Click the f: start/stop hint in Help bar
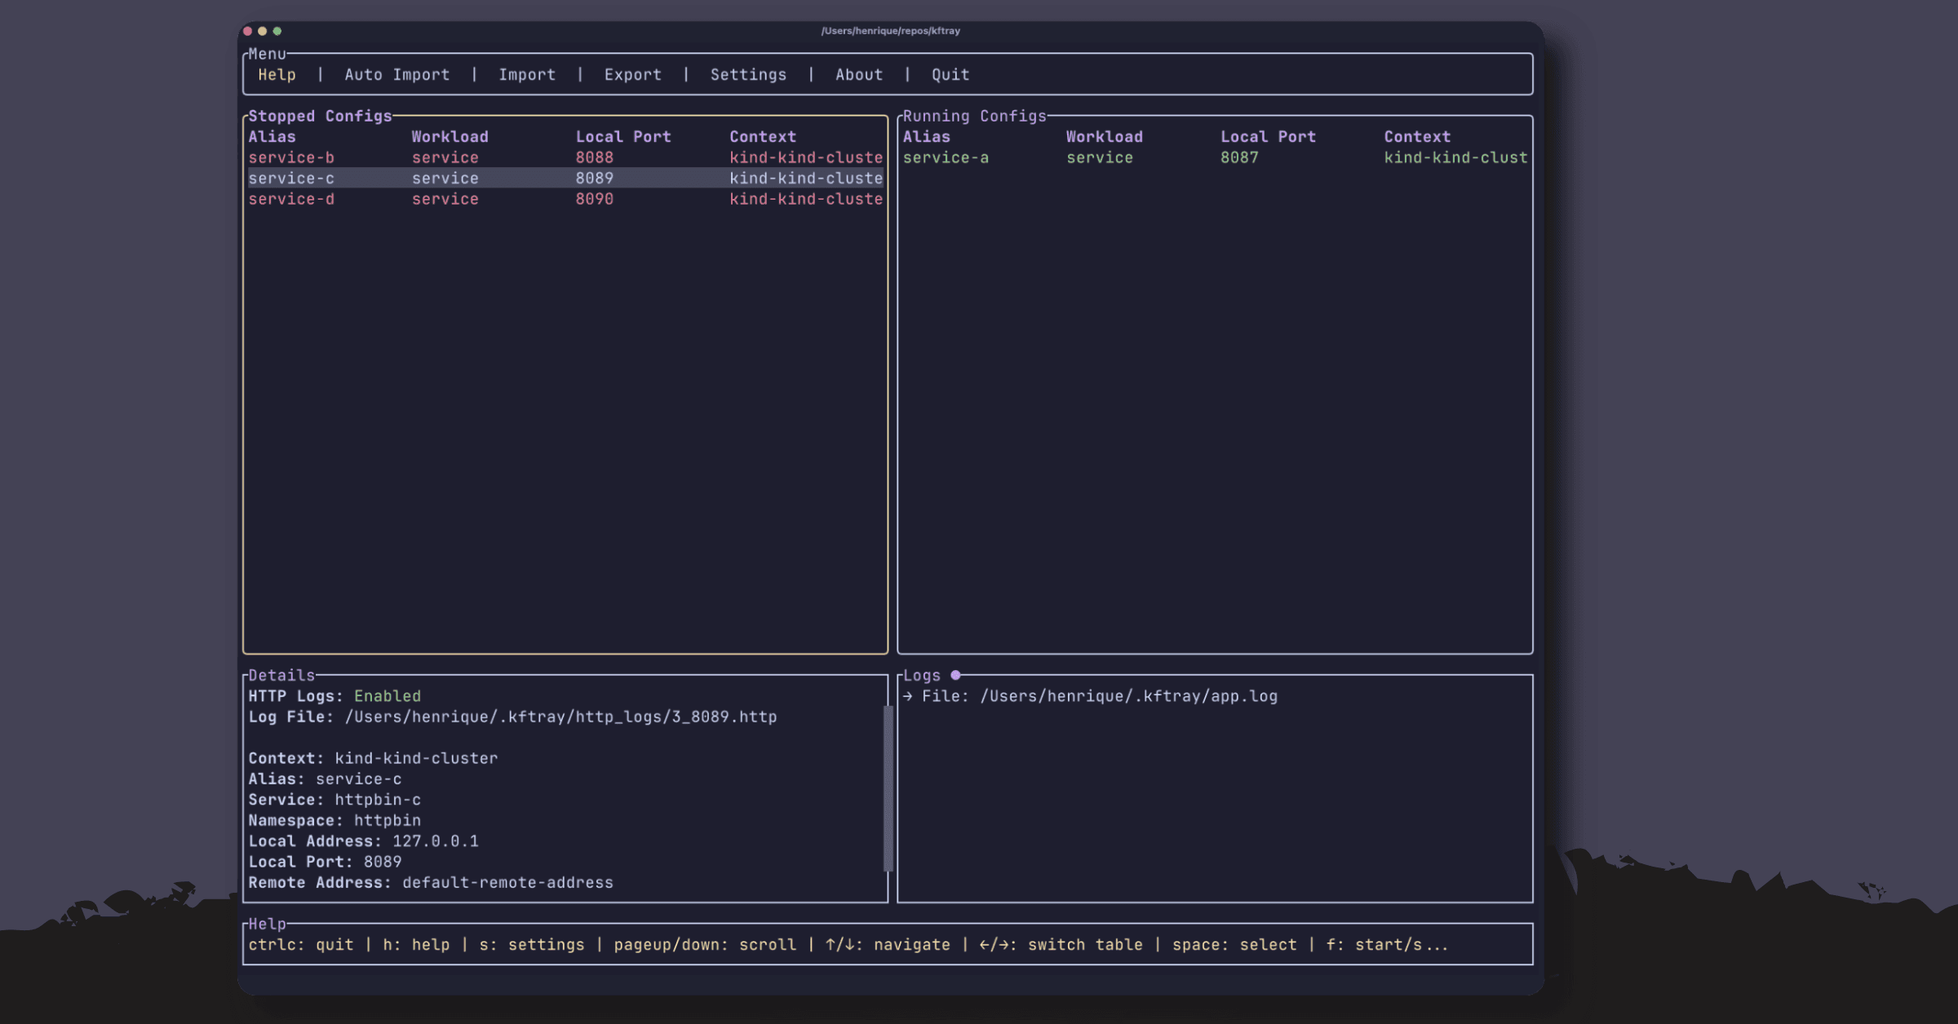The height and width of the screenshot is (1024, 1958). [x=1385, y=944]
